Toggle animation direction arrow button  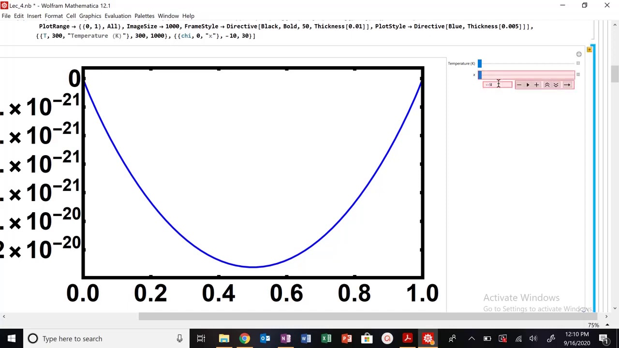567,85
